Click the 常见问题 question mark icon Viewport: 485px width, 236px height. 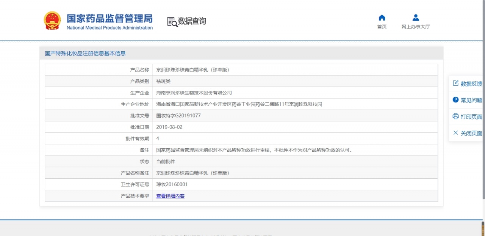(456, 100)
